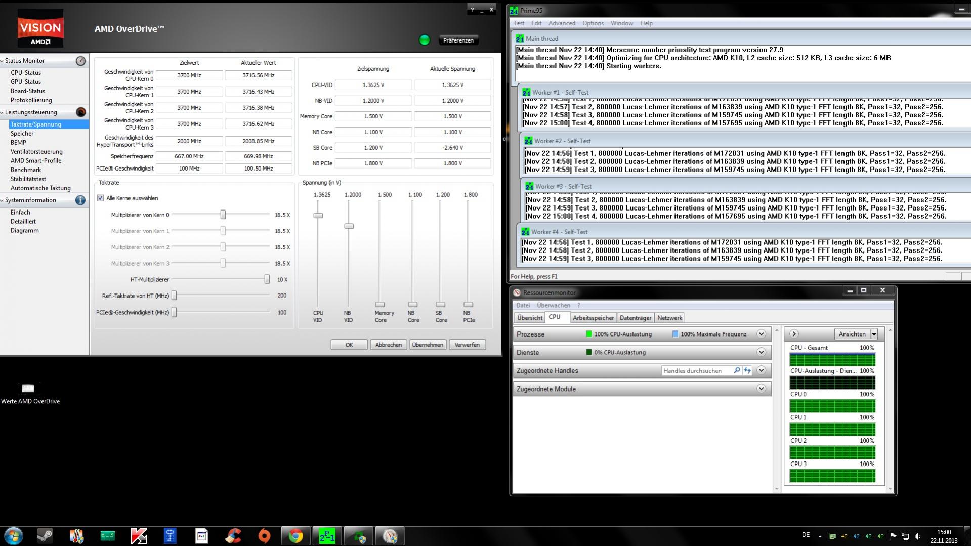Click the CPU-Kern 0 Zielwert field

pos(189,75)
